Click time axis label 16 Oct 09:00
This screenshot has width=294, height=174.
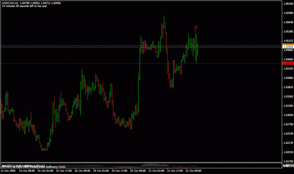coord(82,171)
